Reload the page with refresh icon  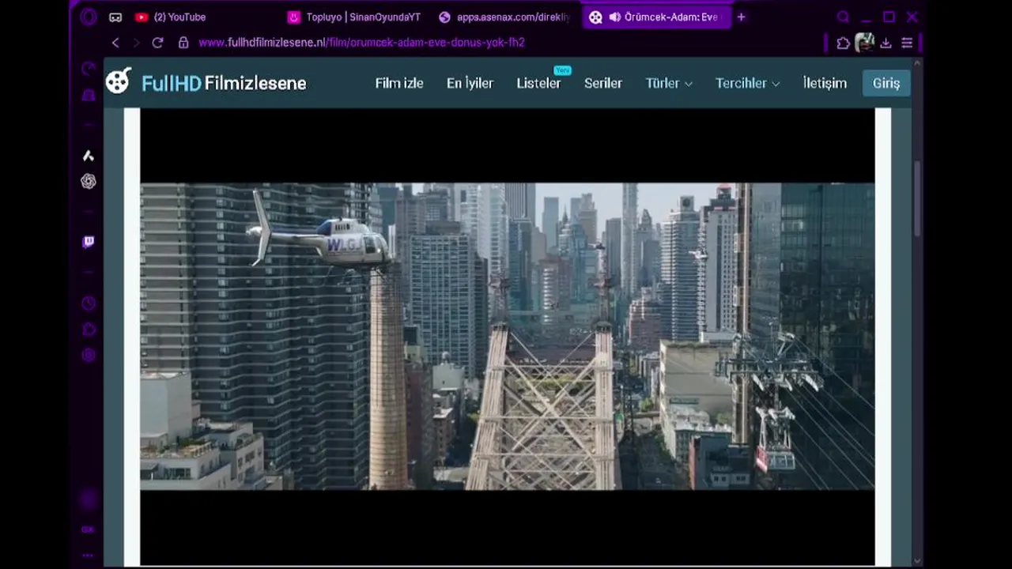coord(157,43)
